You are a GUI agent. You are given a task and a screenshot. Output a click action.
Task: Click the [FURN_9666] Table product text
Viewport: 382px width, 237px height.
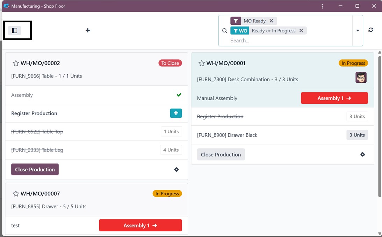[x=46, y=76]
